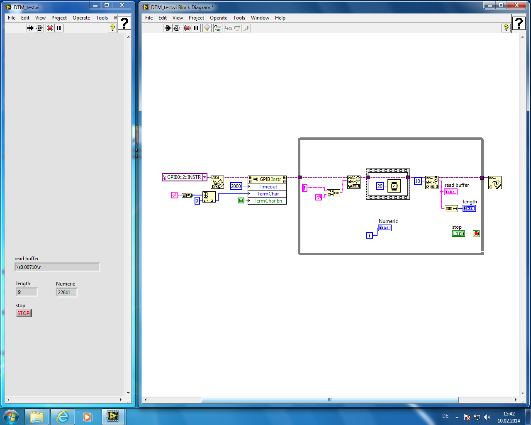
Task: Click the length value field on front panel
Action: coord(27,292)
